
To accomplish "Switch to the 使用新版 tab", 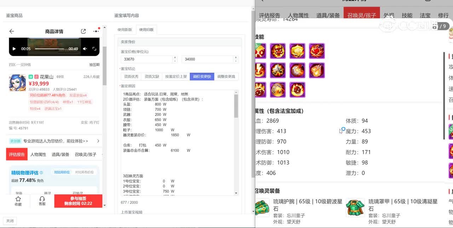I will (x=125, y=30).
